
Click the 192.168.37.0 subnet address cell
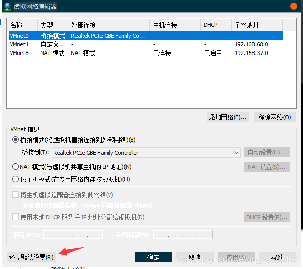251,53
